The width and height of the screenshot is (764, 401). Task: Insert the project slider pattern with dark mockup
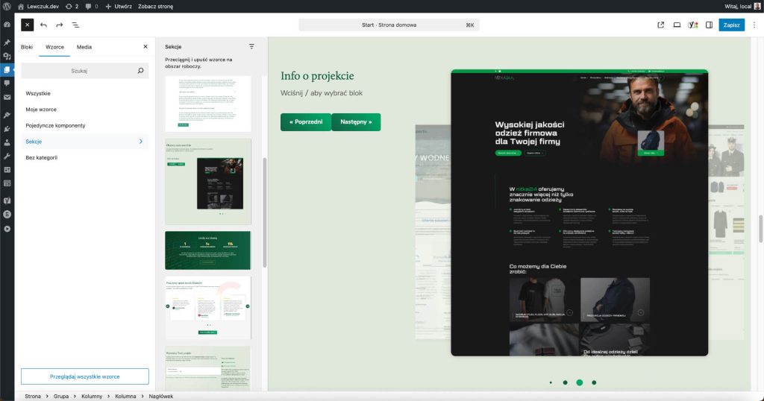click(208, 182)
